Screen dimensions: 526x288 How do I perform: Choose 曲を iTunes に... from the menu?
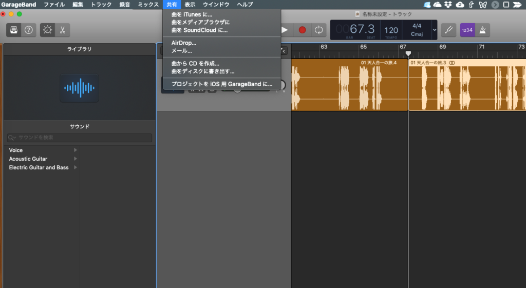pyautogui.click(x=222, y=14)
